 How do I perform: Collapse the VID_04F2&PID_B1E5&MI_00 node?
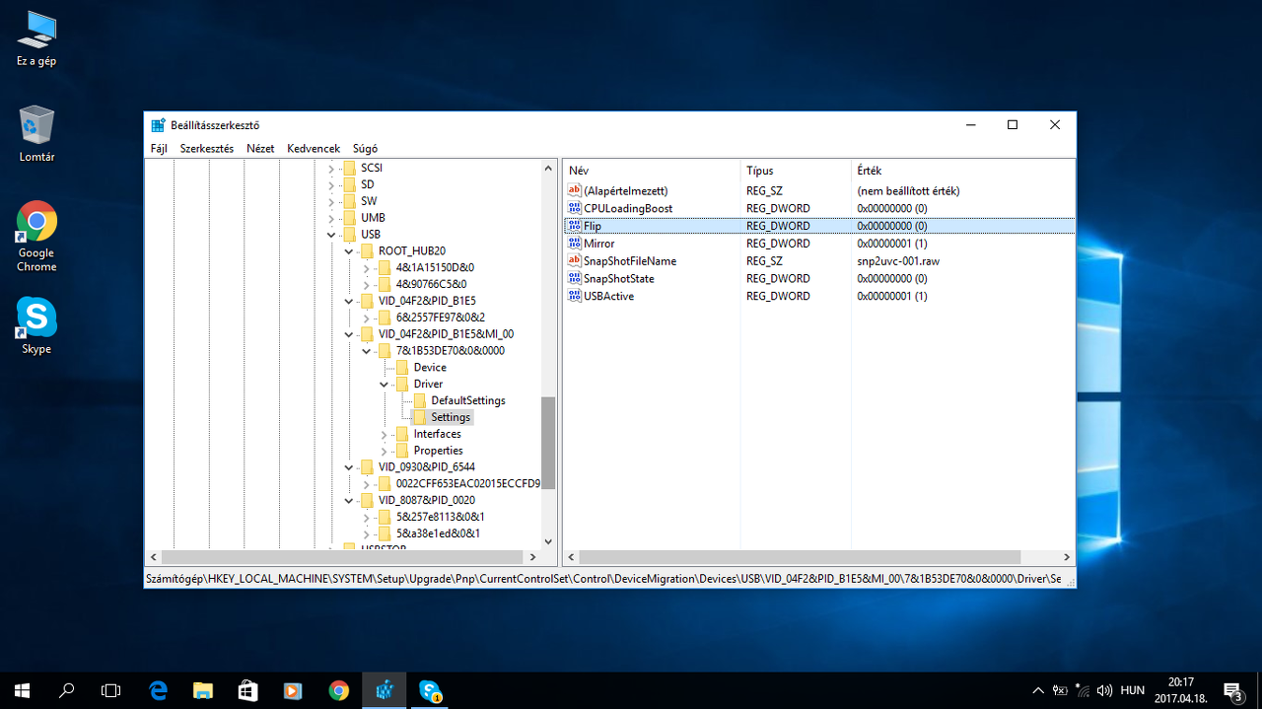pos(350,334)
